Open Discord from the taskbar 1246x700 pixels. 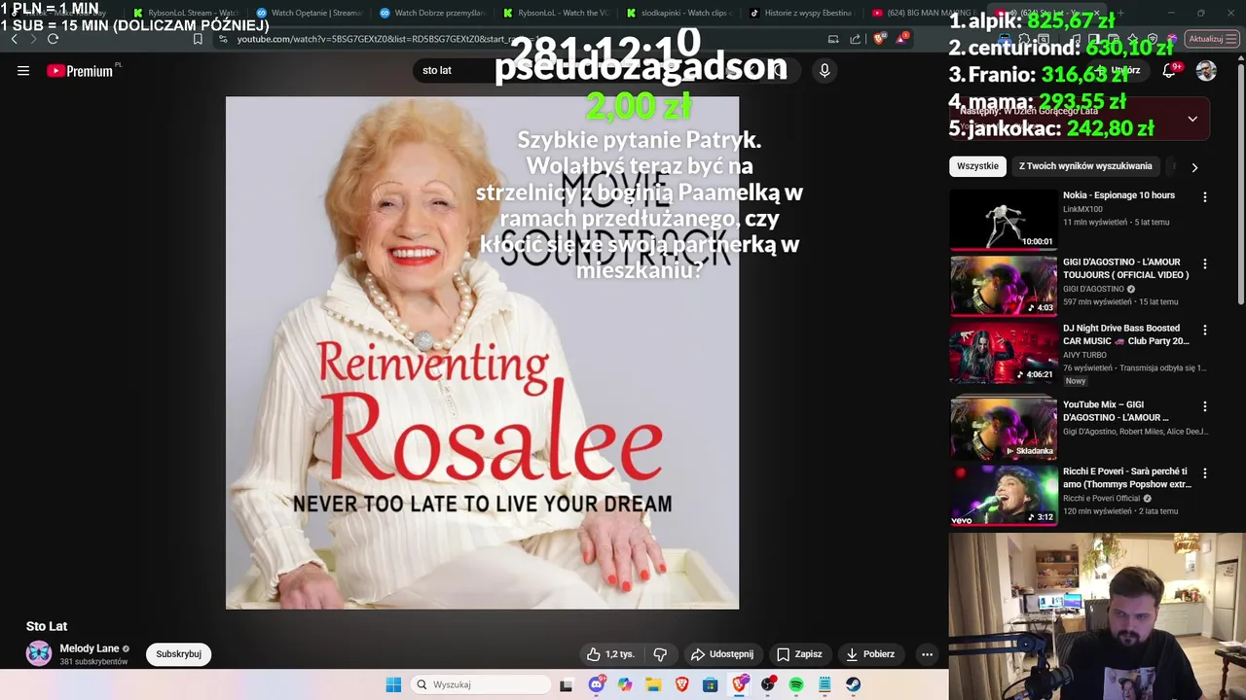click(x=597, y=684)
